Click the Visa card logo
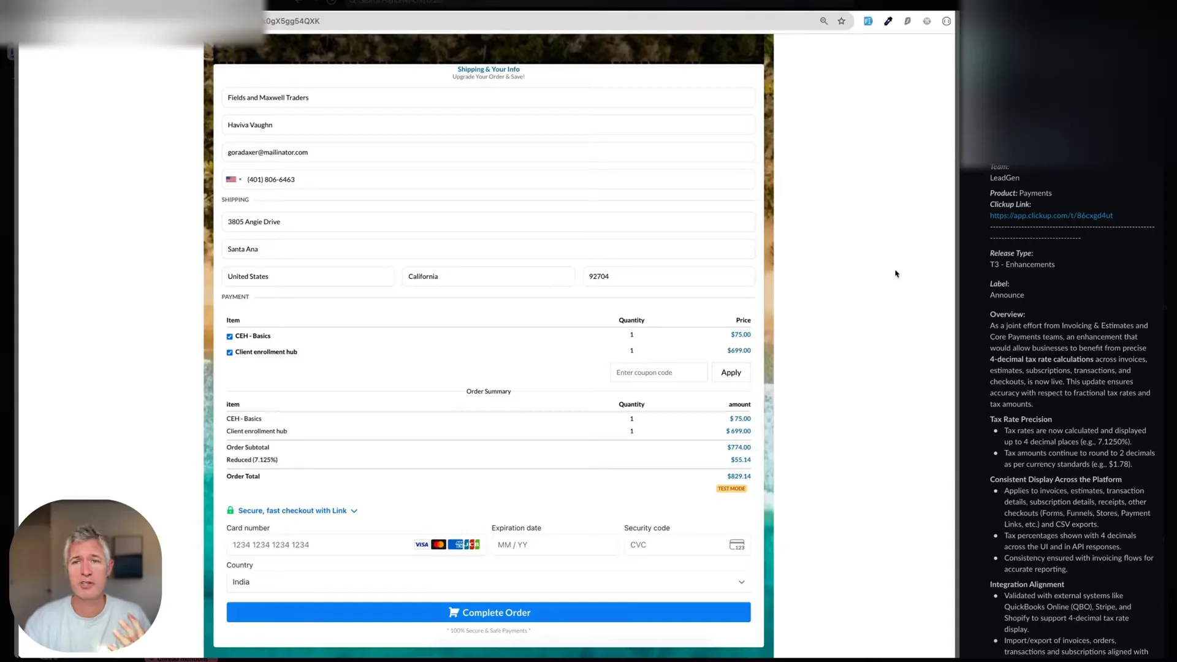This screenshot has height=662, width=1177. [422, 544]
